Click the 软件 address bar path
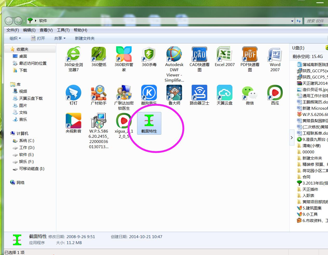 43,21
